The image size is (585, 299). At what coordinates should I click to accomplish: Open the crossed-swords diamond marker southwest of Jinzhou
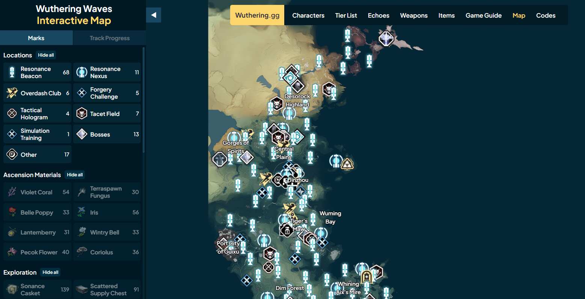click(262, 193)
